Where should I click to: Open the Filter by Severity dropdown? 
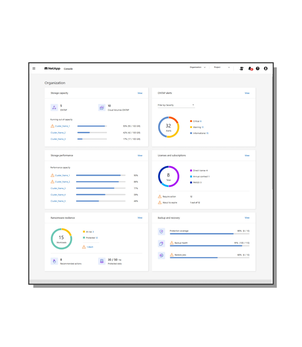click(176, 105)
